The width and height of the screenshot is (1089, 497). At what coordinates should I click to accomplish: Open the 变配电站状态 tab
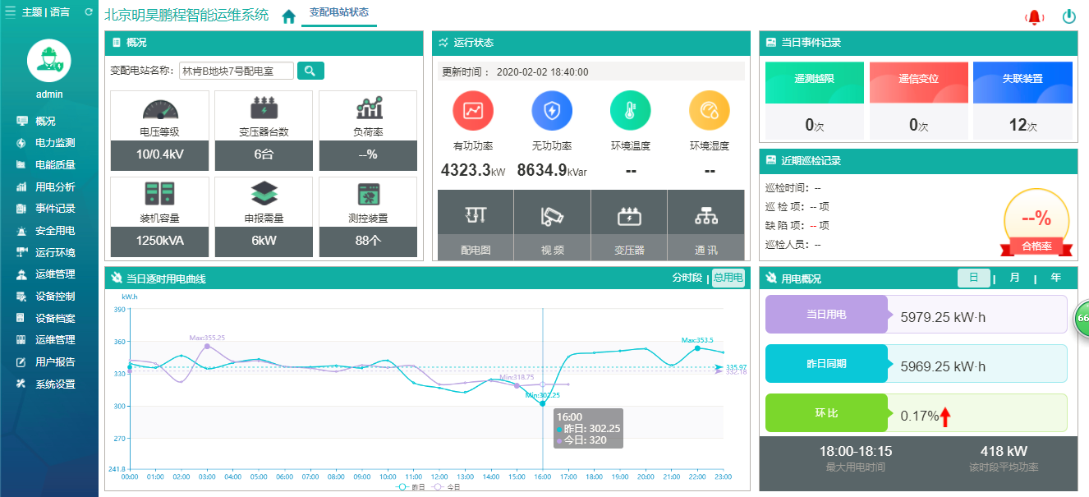pyautogui.click(x=339, y=13)
